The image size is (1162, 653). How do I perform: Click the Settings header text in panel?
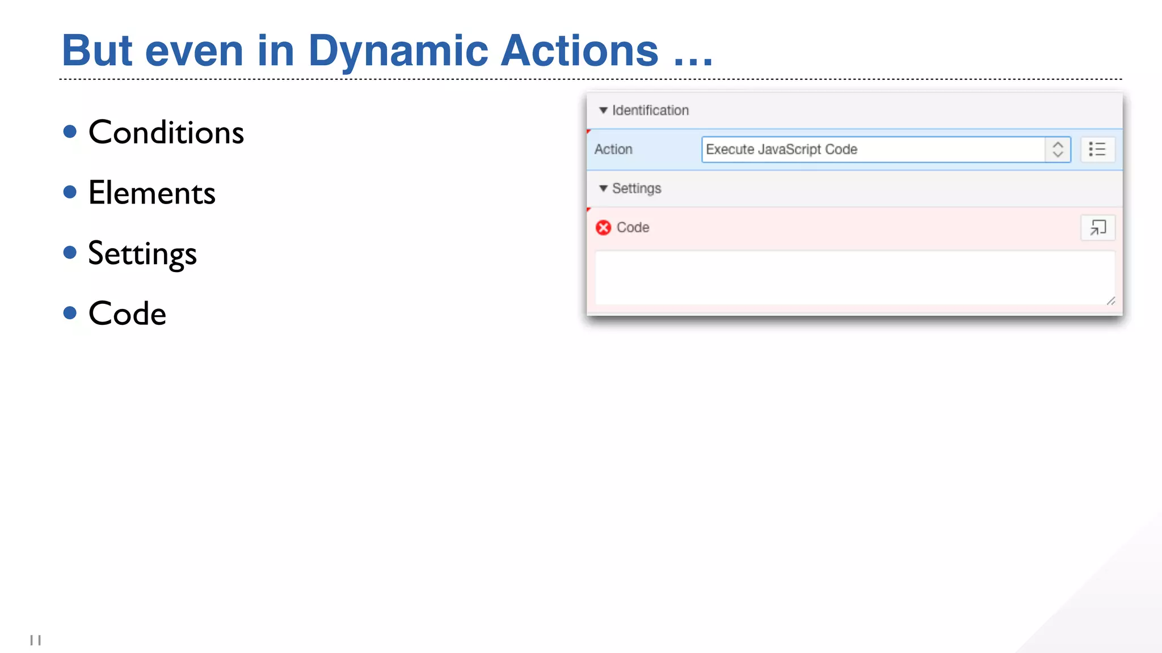tap(637, 189)
